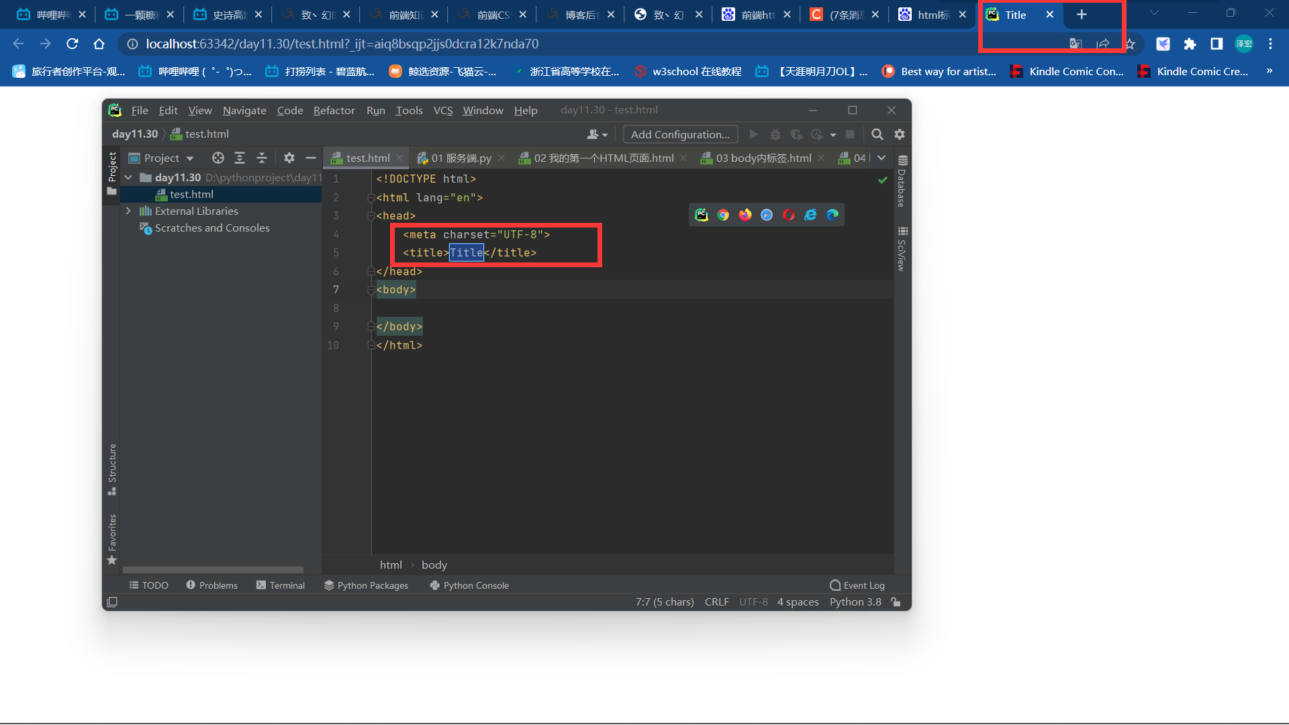This screenshot has height=725, width=1289.
Task: Switch to 01 服务端.py editor tab
Action: [461, 158]
